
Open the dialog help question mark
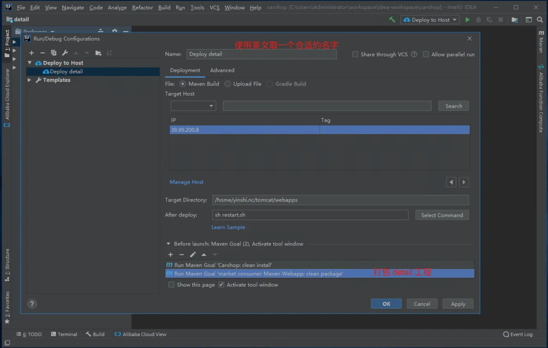click(x=32, y=304)
